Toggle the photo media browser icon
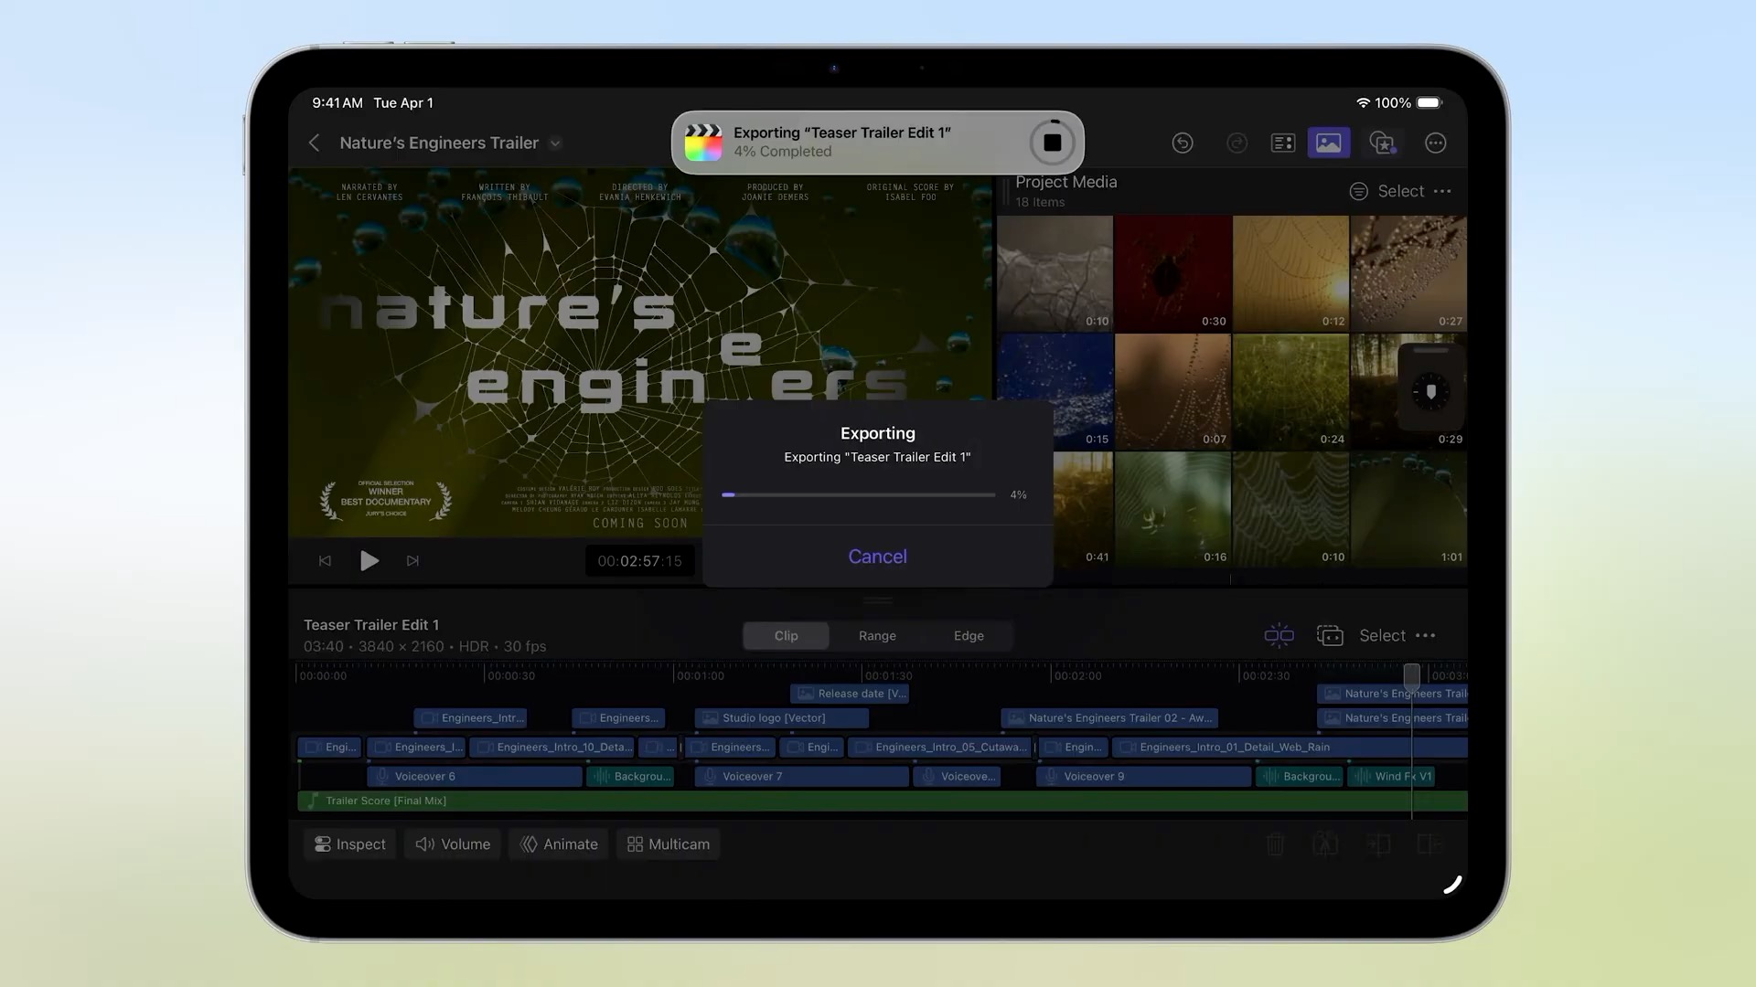This screenshot has width=1756, height=987. click(1328, 143)
